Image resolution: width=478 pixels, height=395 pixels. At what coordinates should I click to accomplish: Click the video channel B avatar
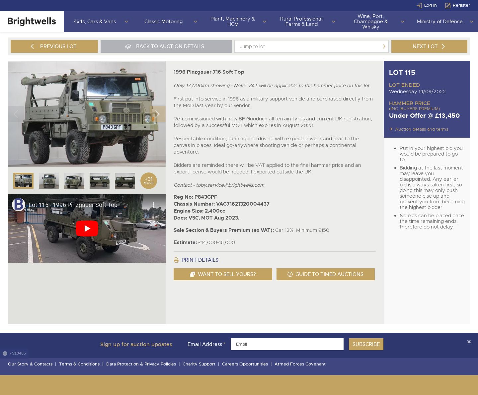[x=19, y=205]
